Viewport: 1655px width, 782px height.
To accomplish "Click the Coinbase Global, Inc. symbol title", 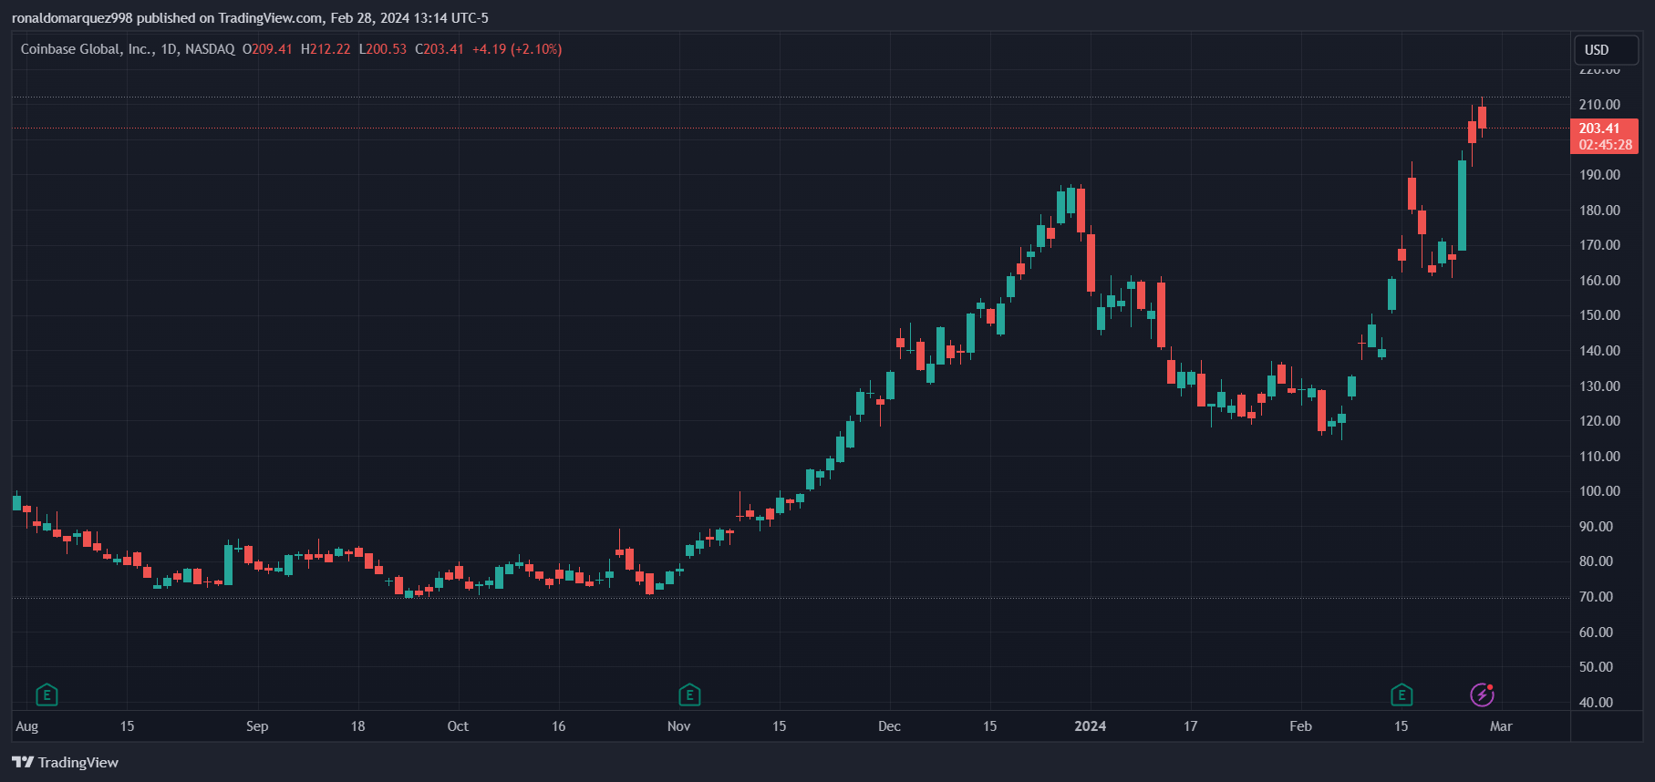I will [87, 49].
